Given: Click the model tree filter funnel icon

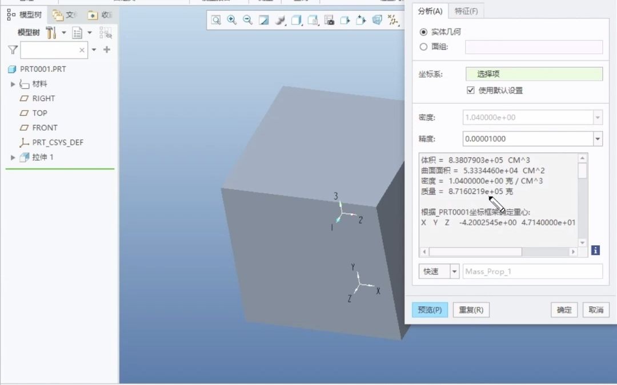Looking at the screenshot, I should (13, 50).
